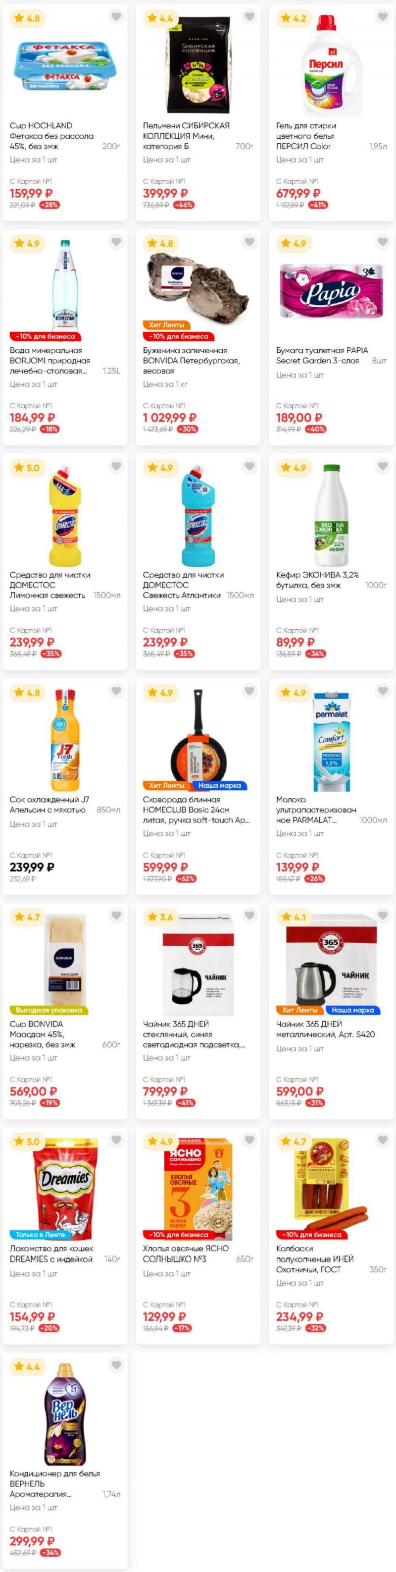
Task: Favorite the PAPIA toilet paper heart icon
Action: (x=383, y=242)
